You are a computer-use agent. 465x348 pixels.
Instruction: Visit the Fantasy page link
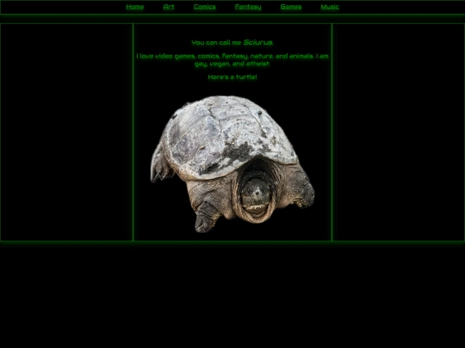pyautogui.click(x=248, y=7)
